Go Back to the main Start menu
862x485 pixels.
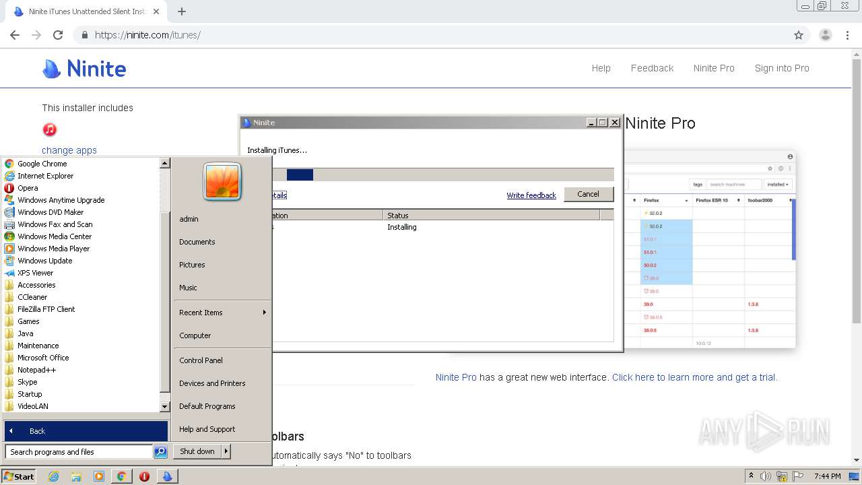[x=86, y=431]
